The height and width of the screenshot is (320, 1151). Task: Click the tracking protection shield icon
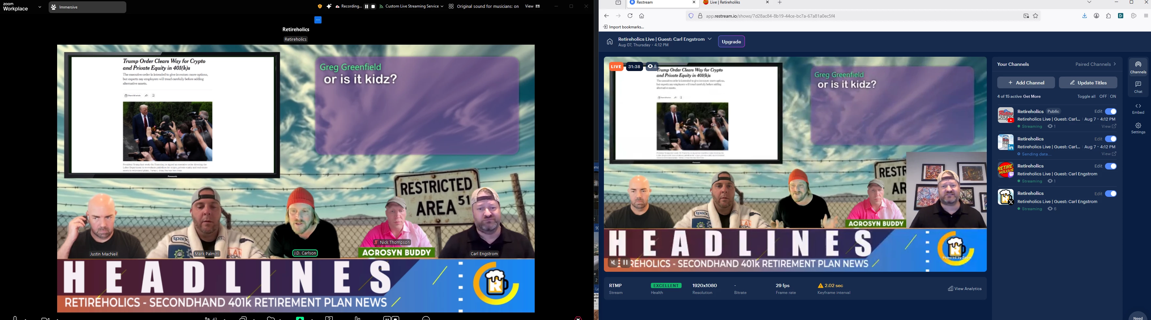pos(691,16)
